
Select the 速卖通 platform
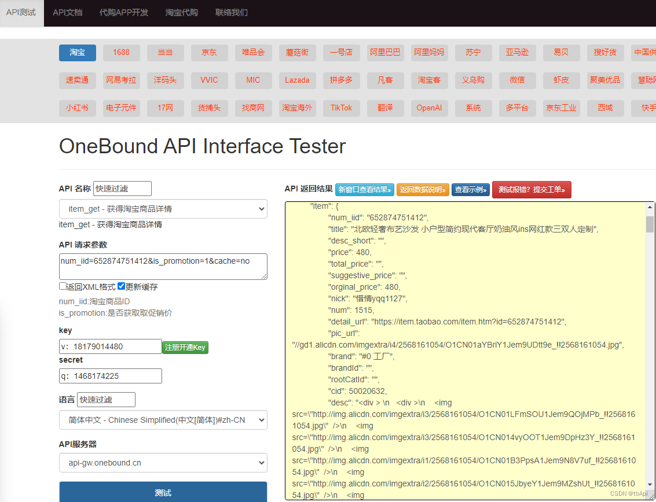pos(78,80)
